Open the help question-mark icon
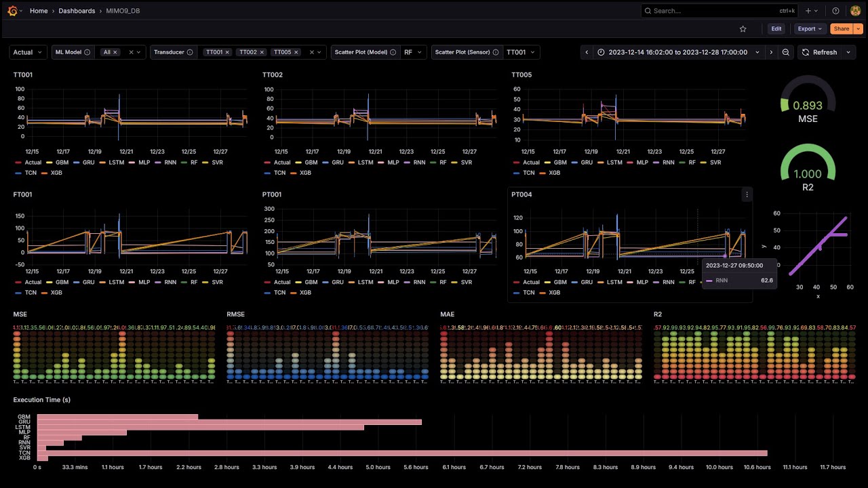 click(835, 11)
